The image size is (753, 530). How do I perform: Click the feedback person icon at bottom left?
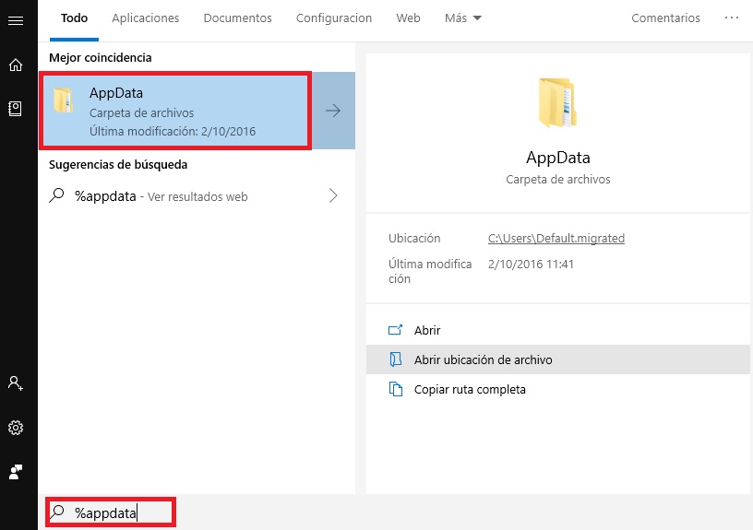point(15,472)
